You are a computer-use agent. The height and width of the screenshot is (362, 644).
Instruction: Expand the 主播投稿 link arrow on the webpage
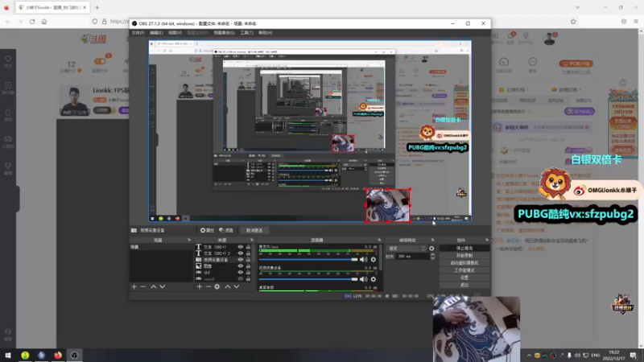(x=527, y=89)
